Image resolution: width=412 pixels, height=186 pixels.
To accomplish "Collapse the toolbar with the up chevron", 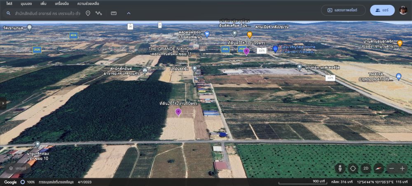I will tap(129, 13).
